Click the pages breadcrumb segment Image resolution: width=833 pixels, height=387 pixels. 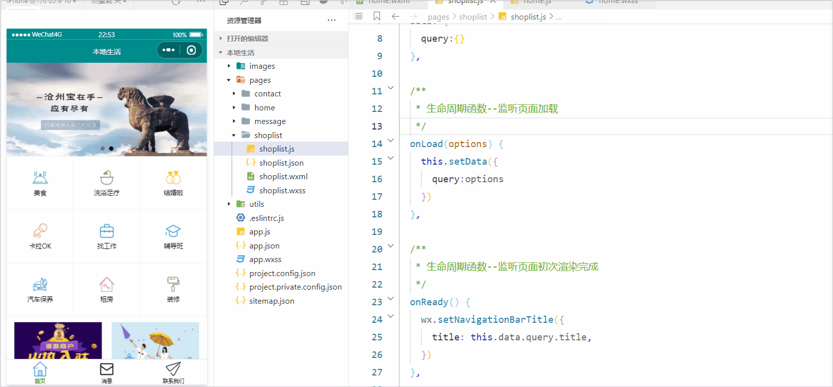click(x=439, y=17)
